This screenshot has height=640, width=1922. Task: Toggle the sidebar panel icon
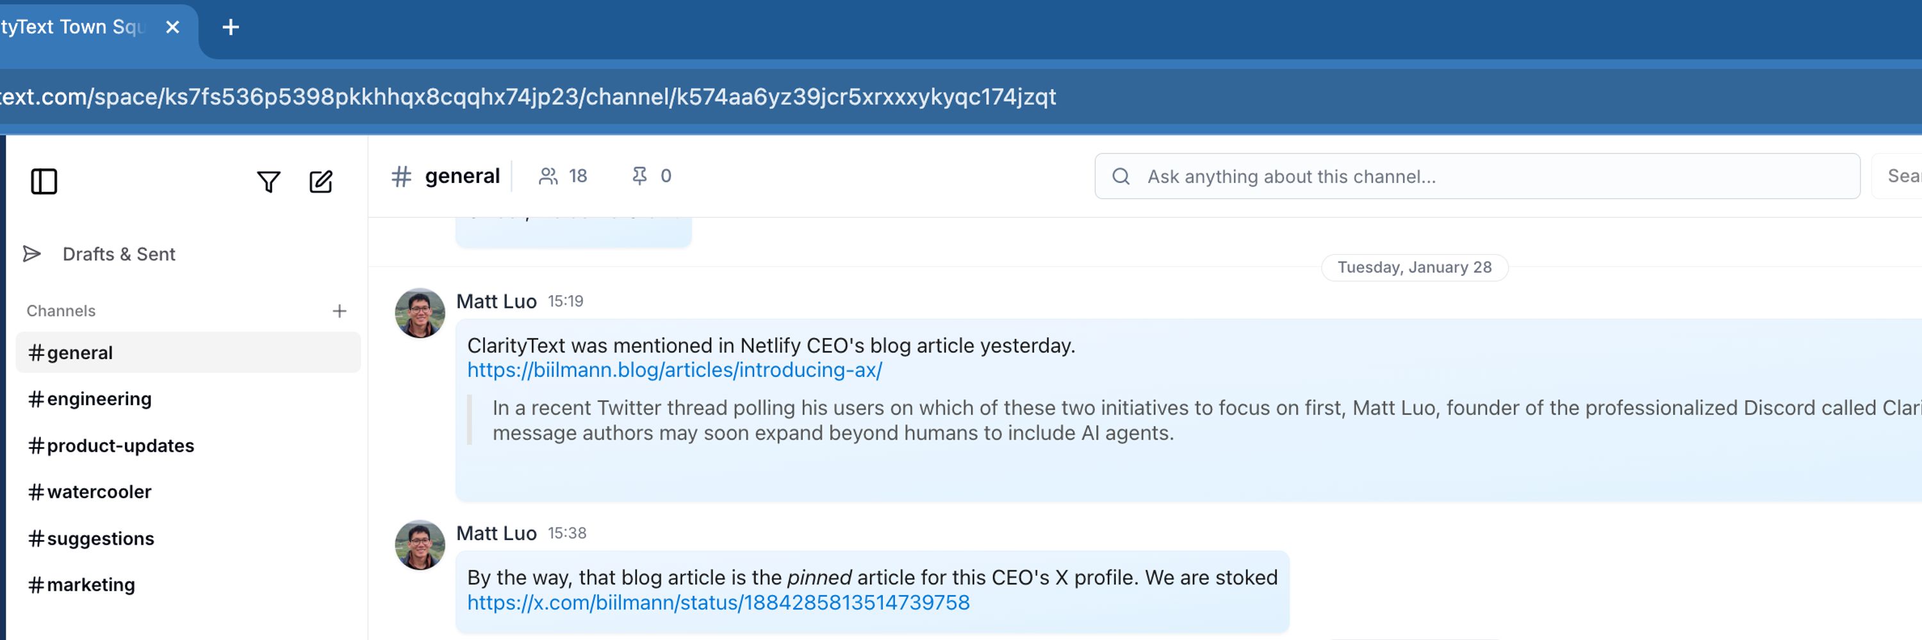point(44,181)
